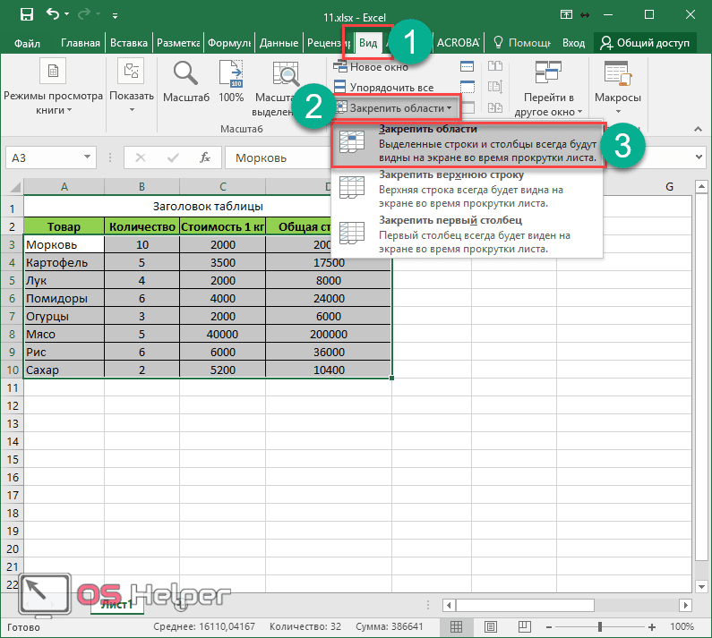This screenshot has width=712, height=638.
Task: Click Новое окно button
Action: [x=371, y=67]
